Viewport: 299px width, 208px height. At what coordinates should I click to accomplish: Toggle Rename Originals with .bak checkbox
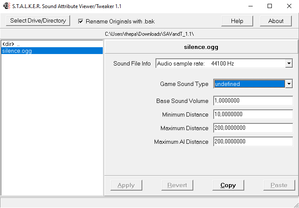81,21
